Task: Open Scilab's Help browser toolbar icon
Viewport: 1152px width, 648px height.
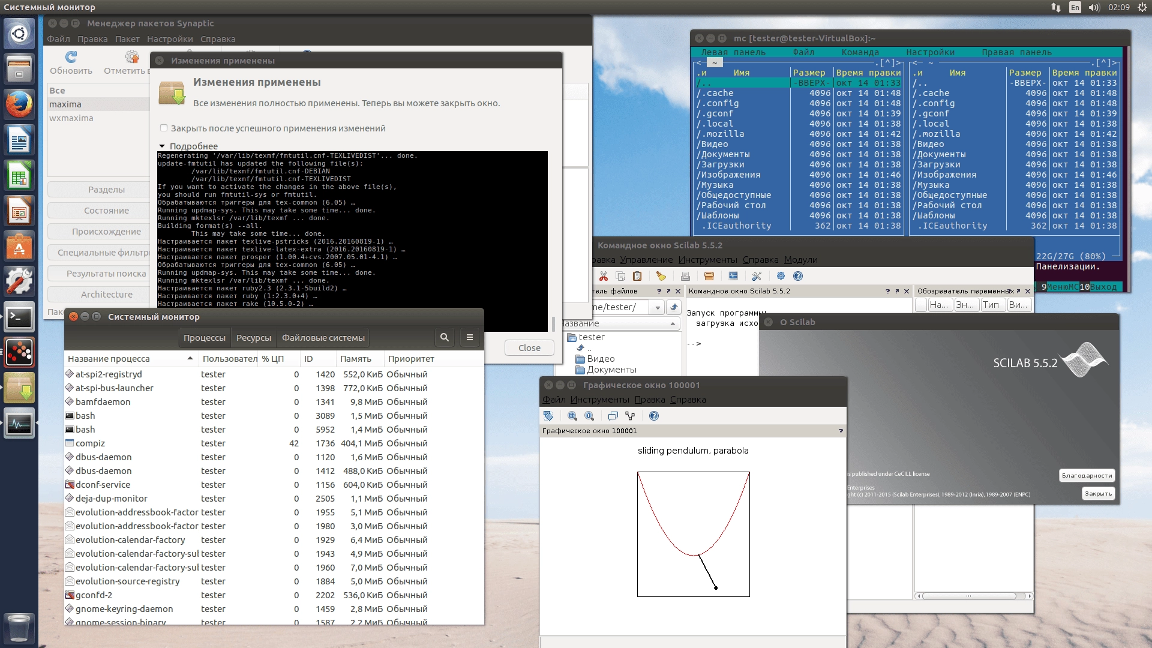Action: click(x=798, y=276)
